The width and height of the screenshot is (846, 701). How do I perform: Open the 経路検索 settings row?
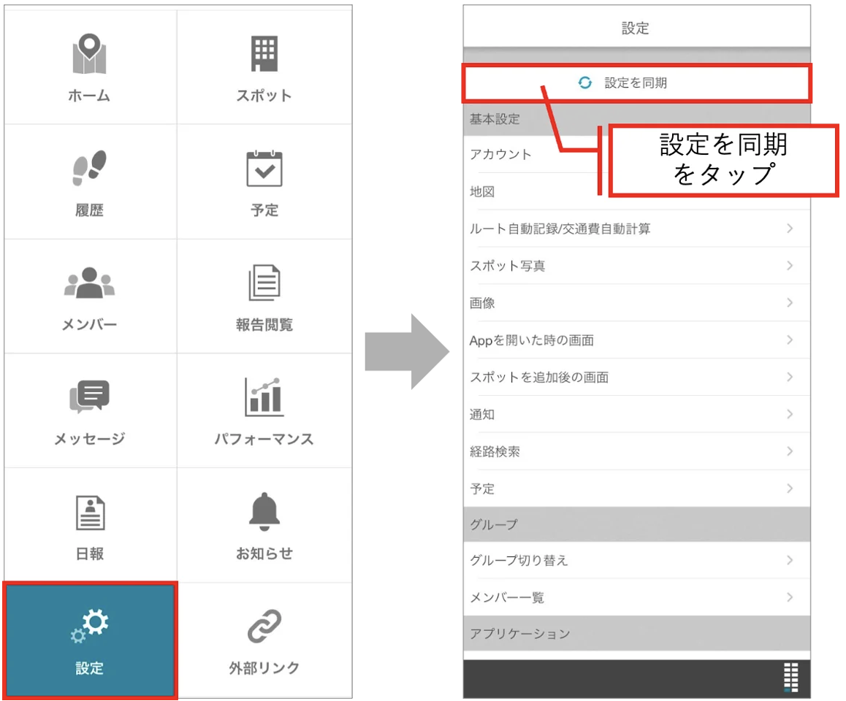(636, 452)
